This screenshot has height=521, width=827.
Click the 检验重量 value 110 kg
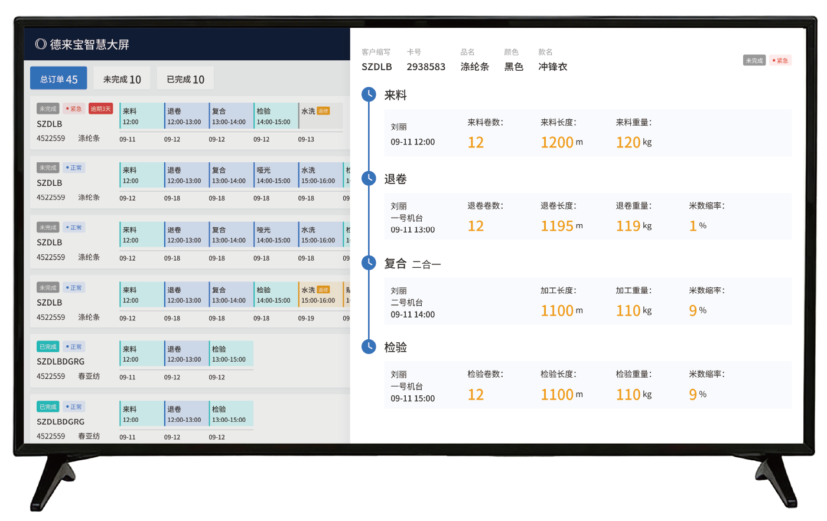tap(633, 395)
